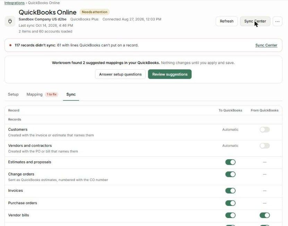Click the Customers row label
Viewport: 288px width, 226px height.
pyautogui.click(x=18, y=129)
